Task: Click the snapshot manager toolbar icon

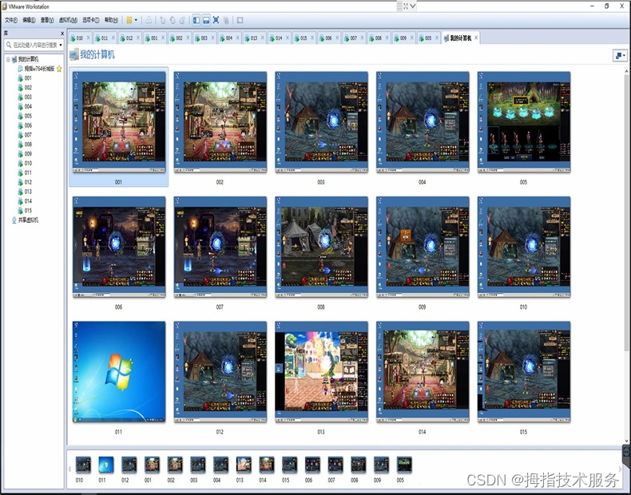Action: click(182, 20)
